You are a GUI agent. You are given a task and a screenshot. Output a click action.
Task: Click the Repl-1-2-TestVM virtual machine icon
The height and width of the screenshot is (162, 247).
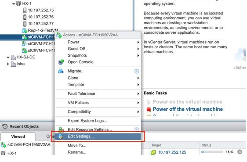click(25, 30)
